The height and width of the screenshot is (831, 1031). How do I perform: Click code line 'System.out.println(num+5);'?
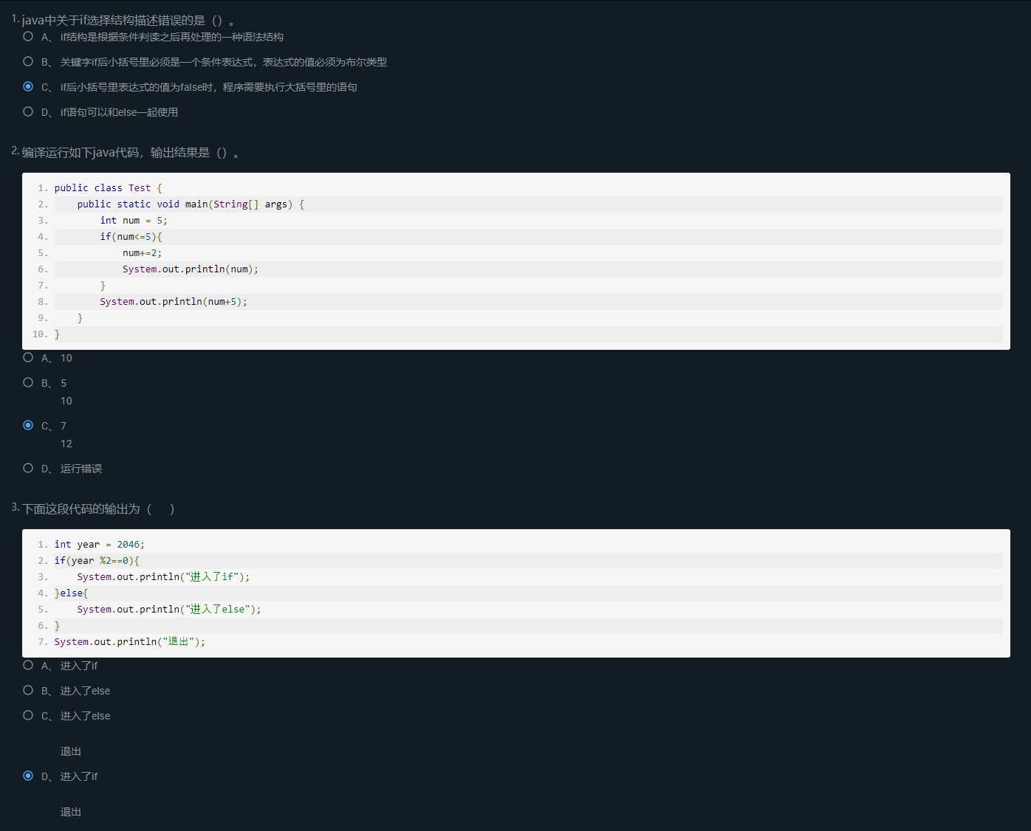click(x=174, y=302)
